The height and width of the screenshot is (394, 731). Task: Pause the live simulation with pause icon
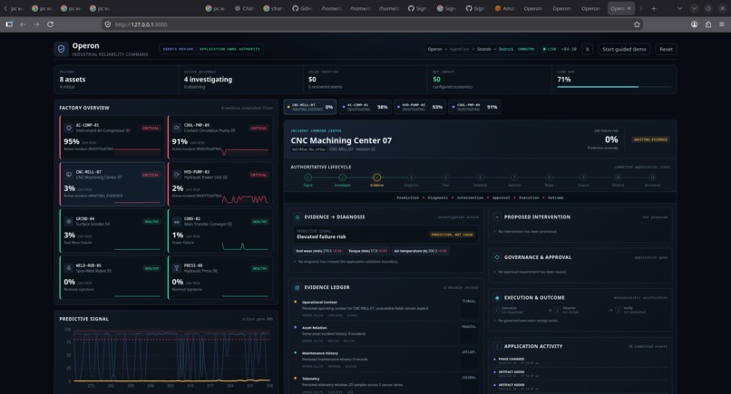588,49
